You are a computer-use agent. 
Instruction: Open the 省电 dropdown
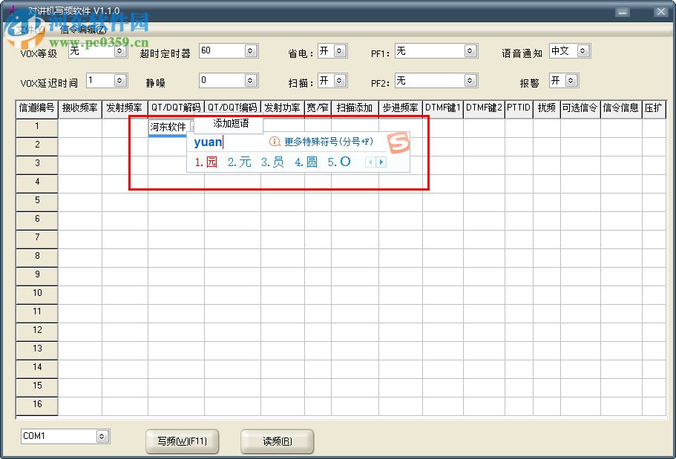pyautogui.click(x=340, y=51)
